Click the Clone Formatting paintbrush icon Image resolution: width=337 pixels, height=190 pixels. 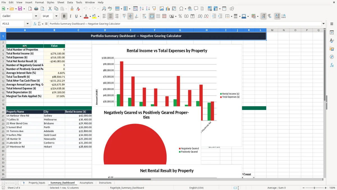tap(72, 9)
